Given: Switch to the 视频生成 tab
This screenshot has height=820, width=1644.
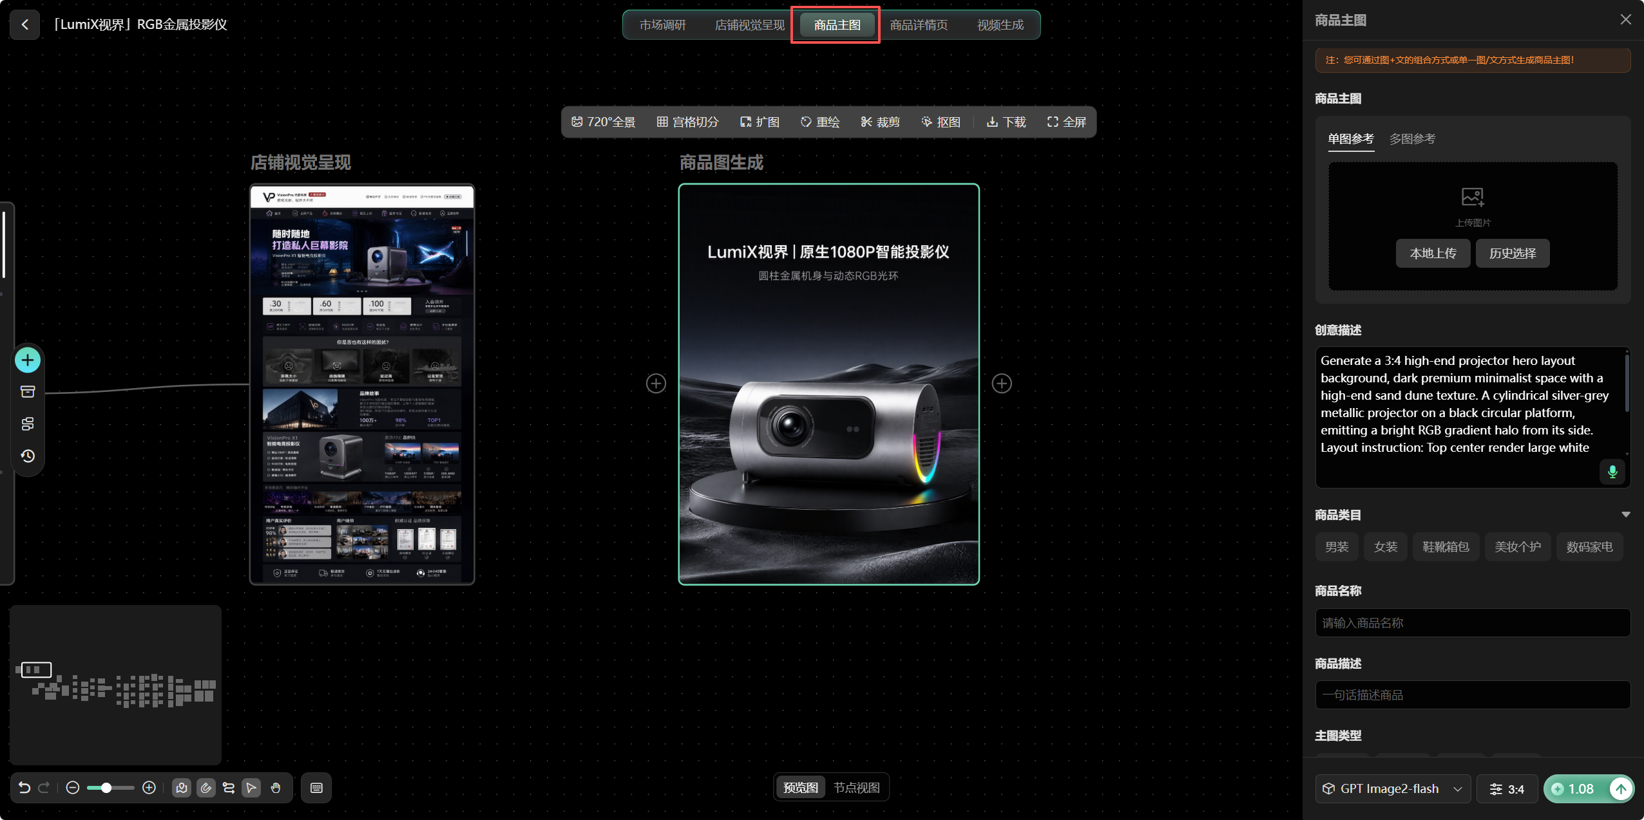Looking at the screenshot, I should pyautogui.click(x=1000, y=25).
